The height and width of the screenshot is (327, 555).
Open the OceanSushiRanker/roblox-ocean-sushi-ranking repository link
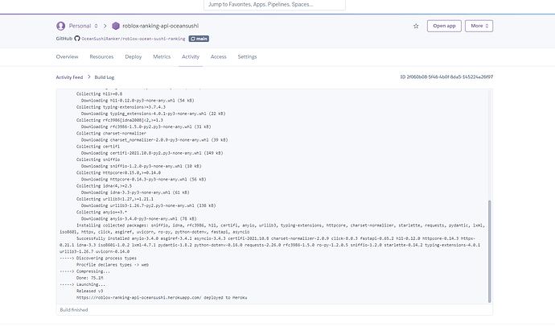pos(133,39)
